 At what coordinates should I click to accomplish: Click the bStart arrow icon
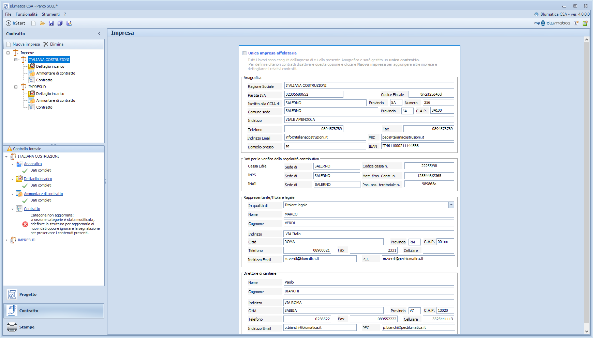(9, 23)
